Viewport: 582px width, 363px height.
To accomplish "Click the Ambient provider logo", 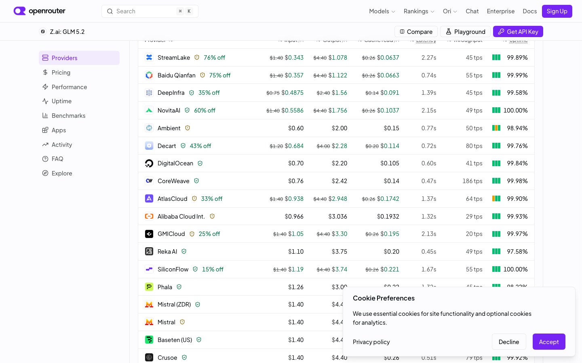I will (x=149, y=128).
